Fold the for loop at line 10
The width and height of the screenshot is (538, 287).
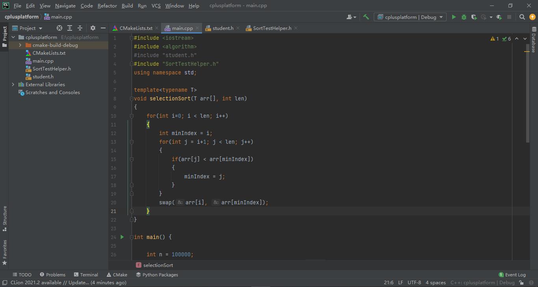(x=132, y=116)
